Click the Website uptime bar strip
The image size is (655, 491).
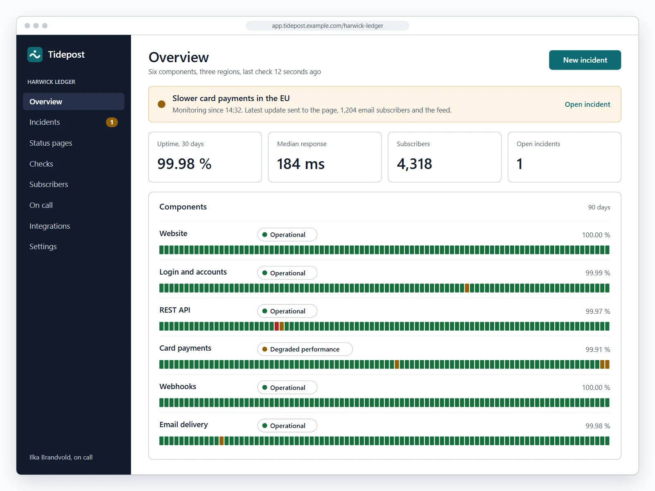[x=384, y=250]
